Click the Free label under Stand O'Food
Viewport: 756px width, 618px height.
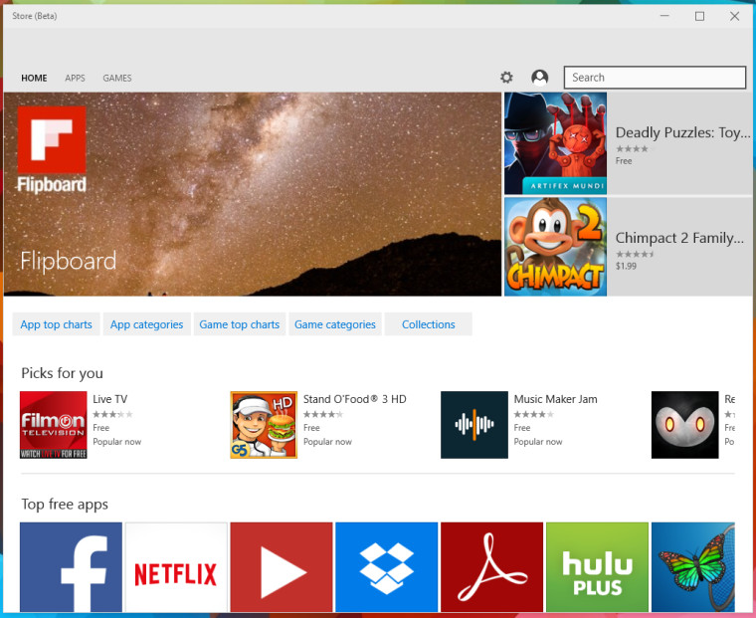click(x=311, y=428)
